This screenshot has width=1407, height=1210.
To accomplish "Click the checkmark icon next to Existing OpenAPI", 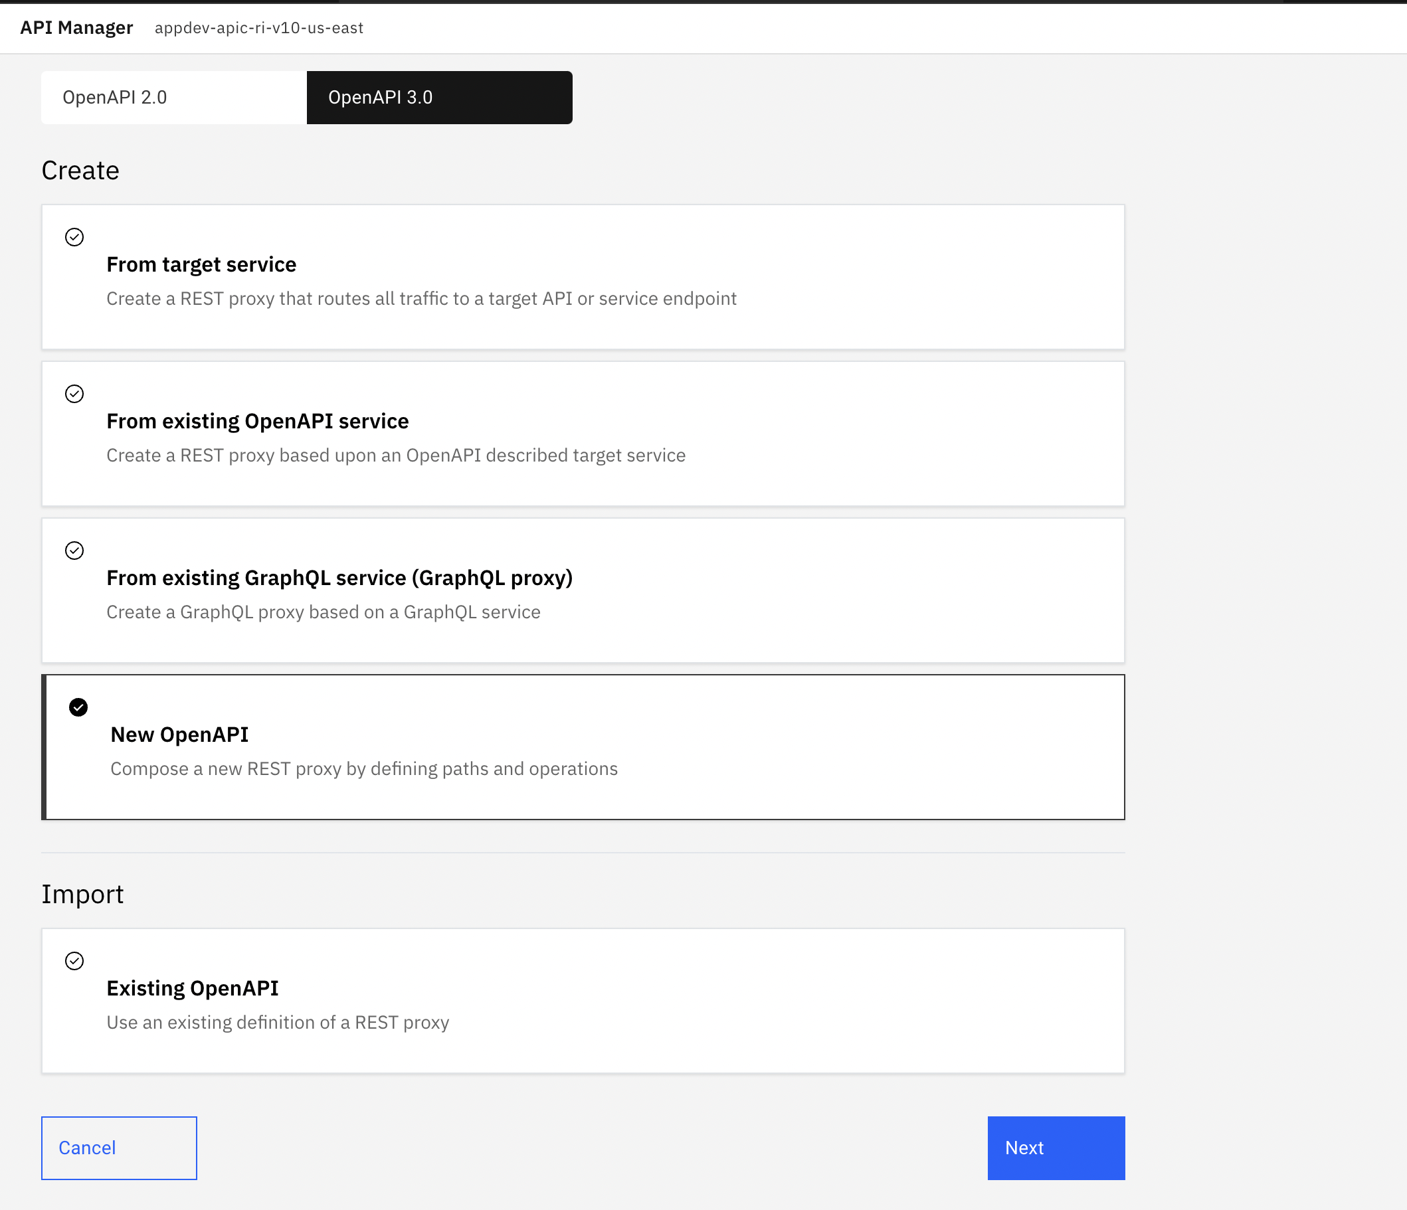I will click(x=74, y=961).
